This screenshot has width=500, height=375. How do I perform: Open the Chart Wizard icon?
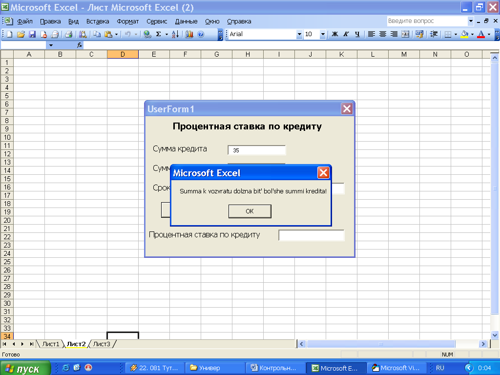[x=189, y=34]
